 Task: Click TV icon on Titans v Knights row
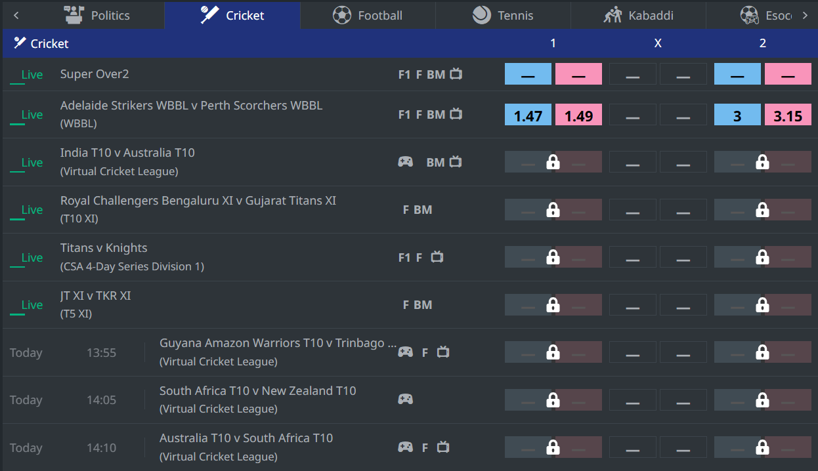(437, 257)
